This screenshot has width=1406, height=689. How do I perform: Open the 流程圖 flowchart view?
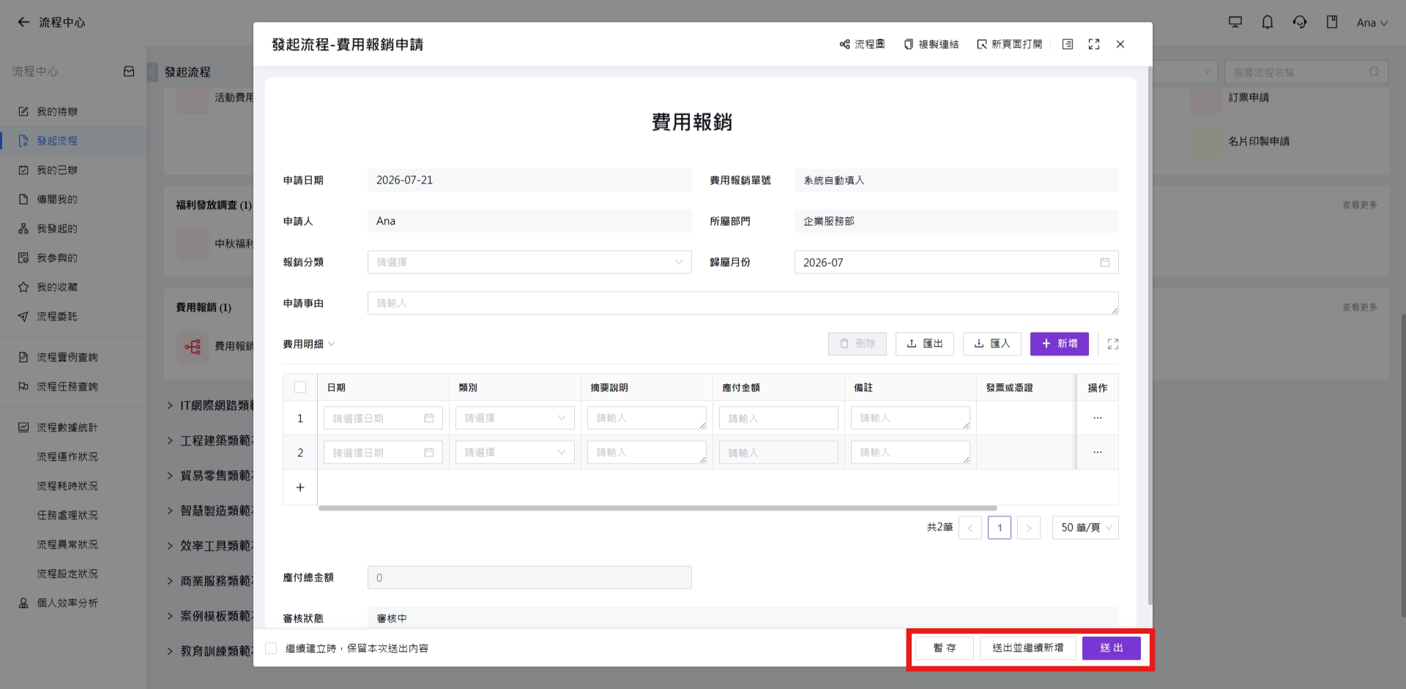tap(862, 45)
